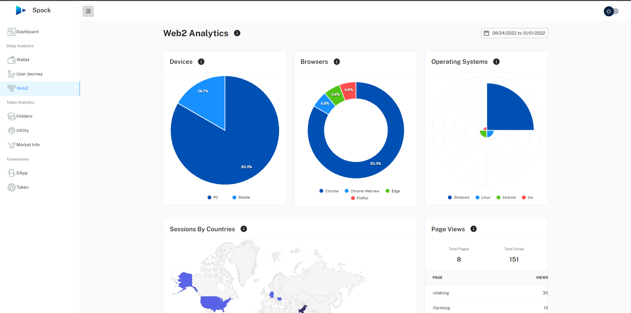Click the red Firefox donut segment

[x=349, y=90]
